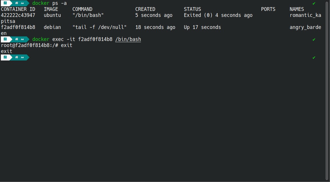
Task: Click the NAMES column header
Action: 297,9
